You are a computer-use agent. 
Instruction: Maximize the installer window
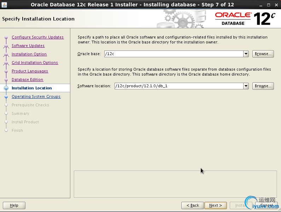click(x=269, y=5)
